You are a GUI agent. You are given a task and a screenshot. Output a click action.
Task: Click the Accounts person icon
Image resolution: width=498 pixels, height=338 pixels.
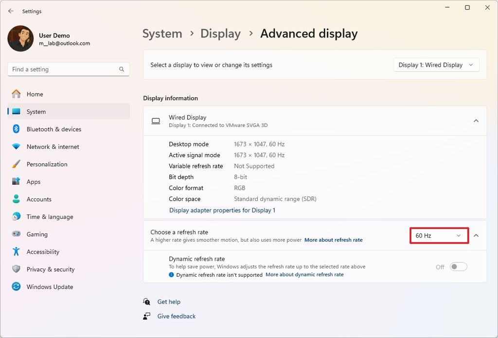click(16, 199)
